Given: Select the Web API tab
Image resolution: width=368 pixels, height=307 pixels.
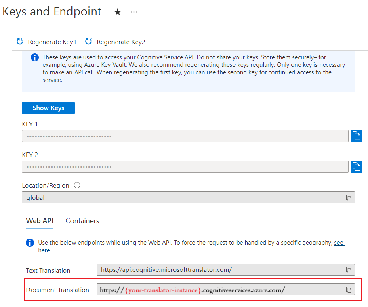Looking at the screenshot, I should (x=39, y=221).
